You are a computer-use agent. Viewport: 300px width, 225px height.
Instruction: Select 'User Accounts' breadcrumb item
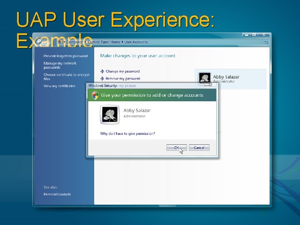pos(136,42)
